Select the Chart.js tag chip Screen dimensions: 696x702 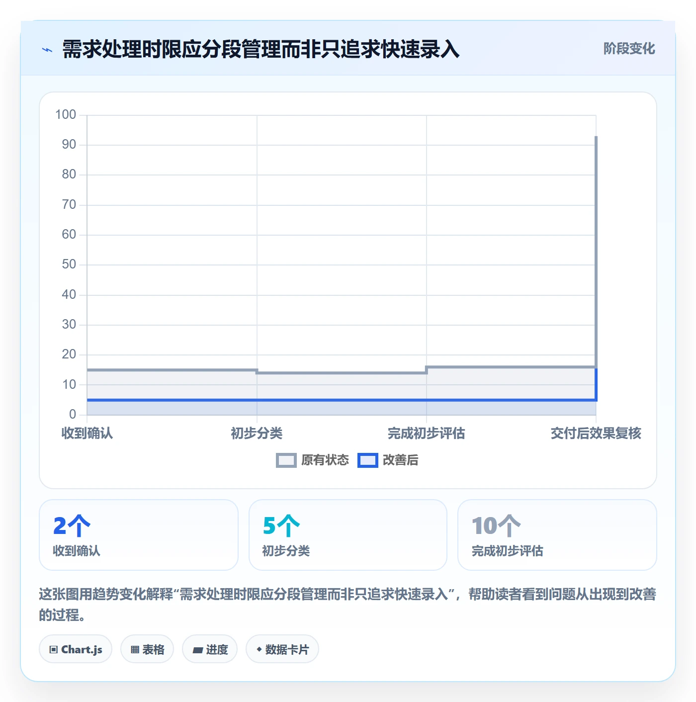tap(76, 649)
